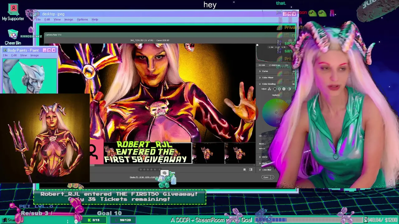Click the Body Paints armored figure thumbnail
The image size is (399, 224).
(30, 76)
